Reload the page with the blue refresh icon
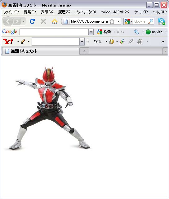The width and height of the screenshot is (169, 199). tap(32, 21)
